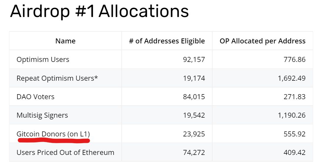
Task: Click the "Airdrop #1 Allocations" heading
Action: (x=99, y=12)
